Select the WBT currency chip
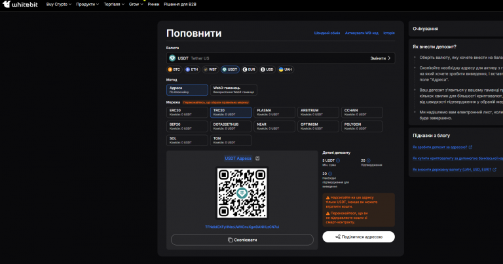 (x=210, y=69)
